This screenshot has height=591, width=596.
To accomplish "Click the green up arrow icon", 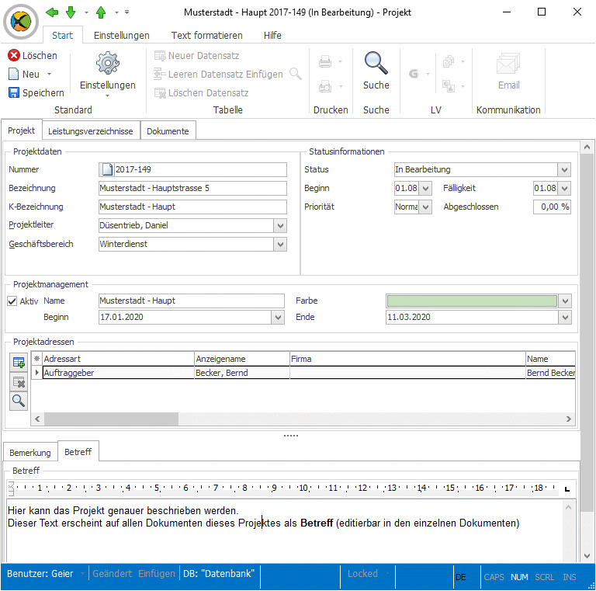I will 101,12.
